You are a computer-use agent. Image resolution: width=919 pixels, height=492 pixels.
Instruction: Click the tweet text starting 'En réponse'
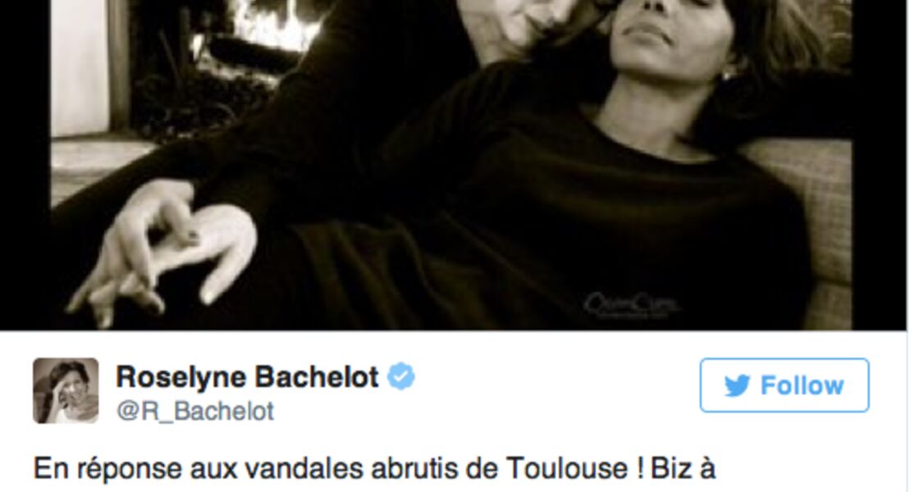(x=374, y=468)
